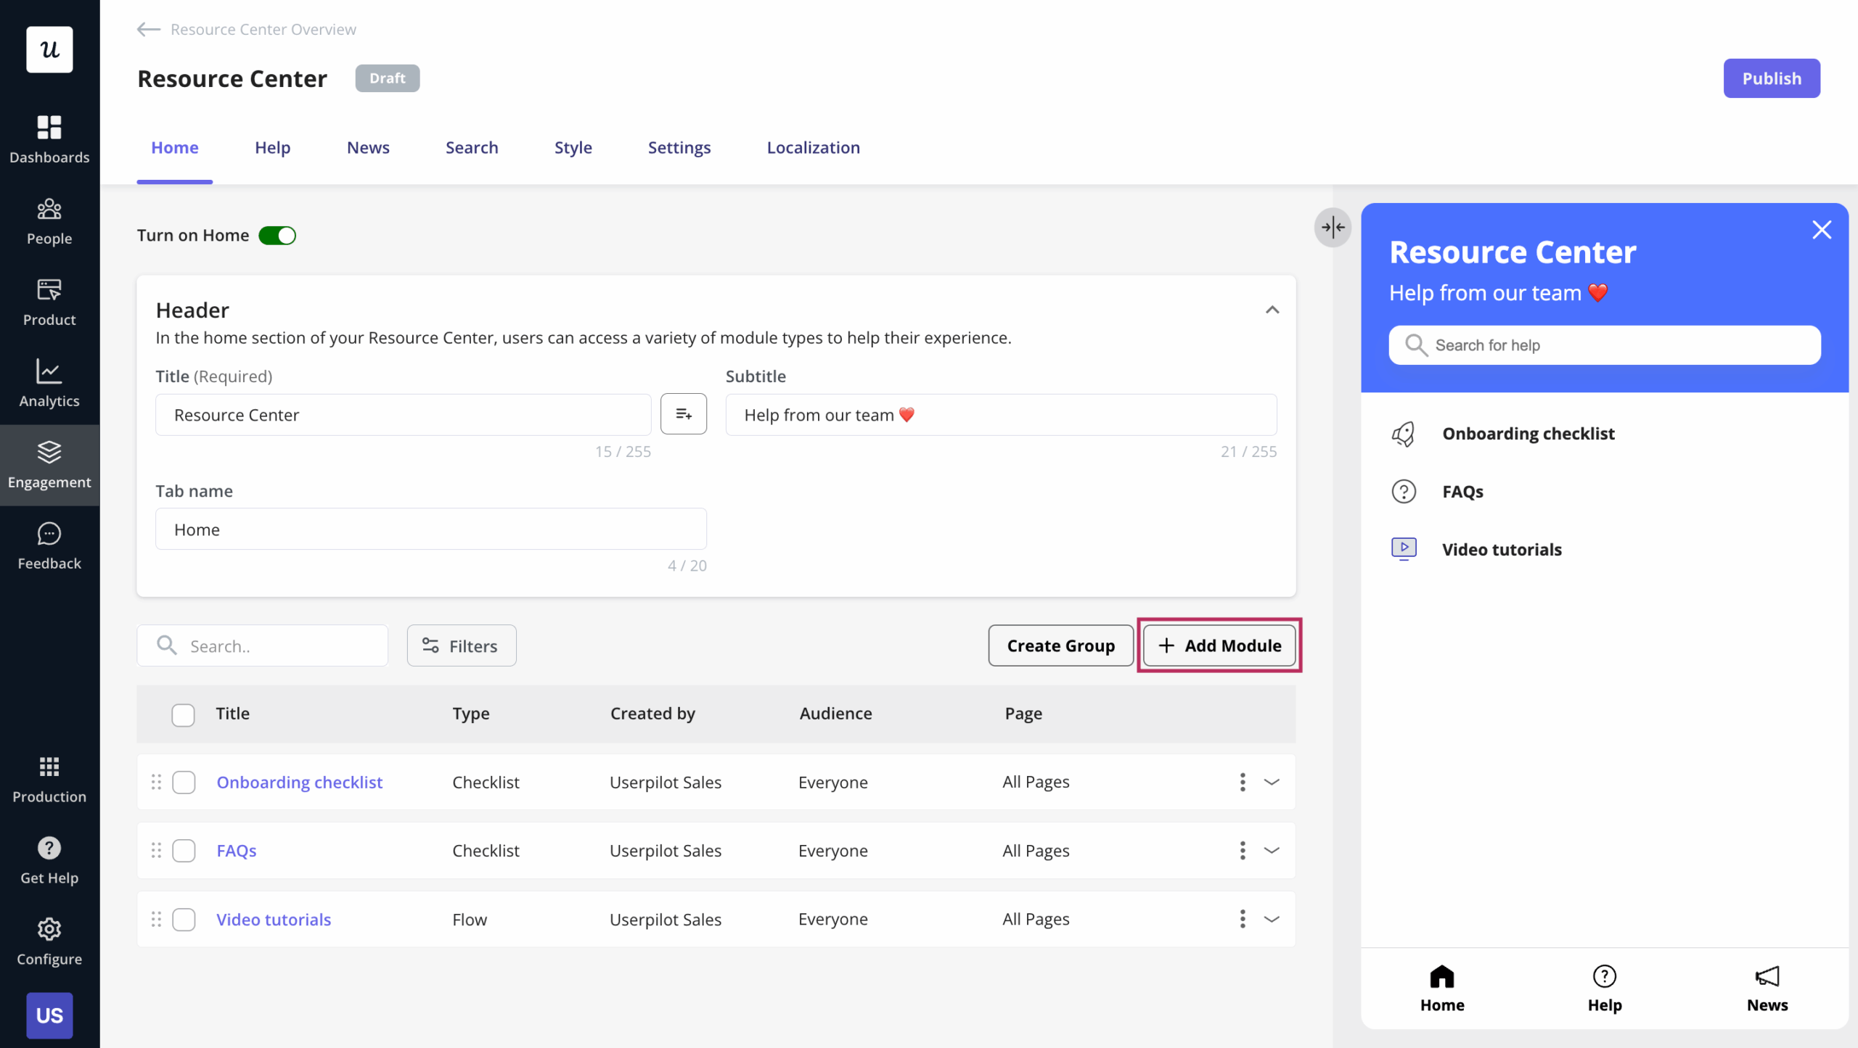
Task: Open the title formatting icon beside the Title field
Action: click(x=683, y=413)
